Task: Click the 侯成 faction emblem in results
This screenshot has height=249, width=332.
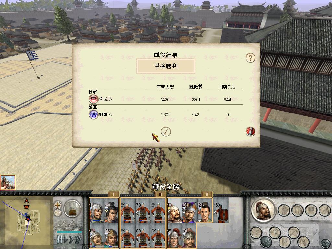Action: point(93,99)
